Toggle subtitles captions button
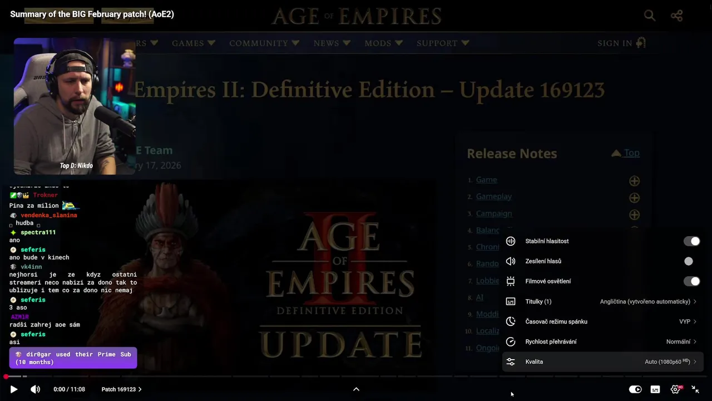 click(x=655, y=389)
